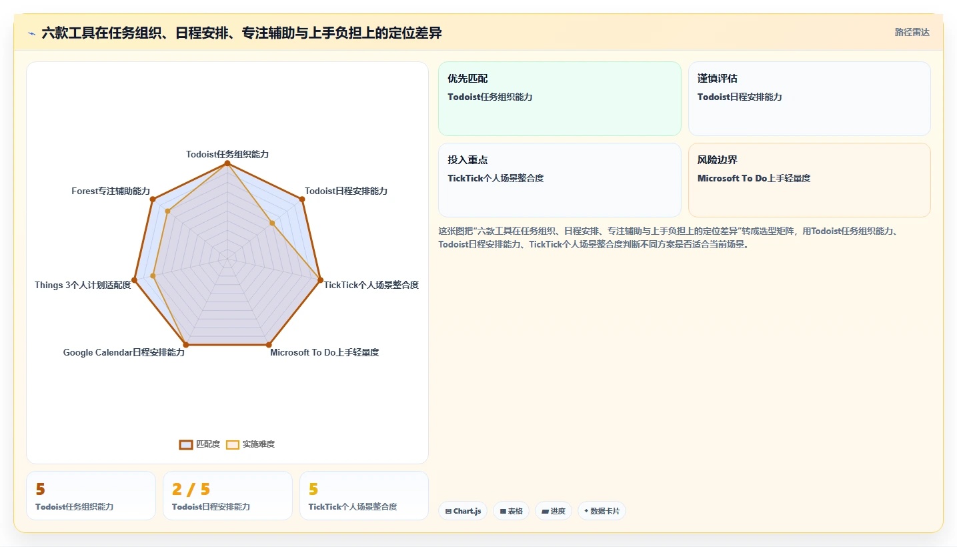
Task: Click the Todoist任务组织能力 radar axis label
Action: pyautogui.click(x=227, y=154)
